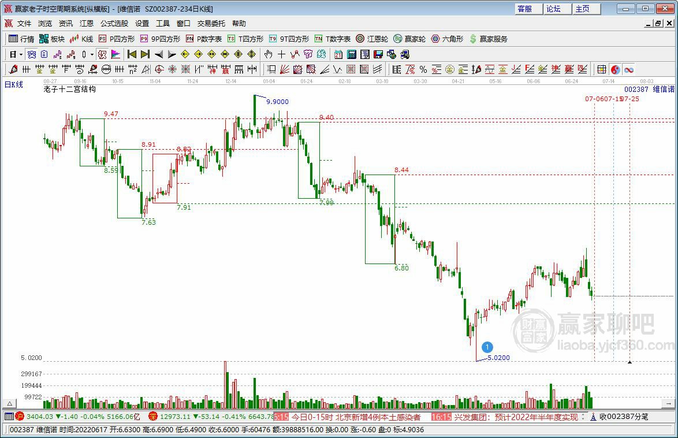The image size is (678, 438).
Task: Open the calculator icon
Action: pos(352,54)
